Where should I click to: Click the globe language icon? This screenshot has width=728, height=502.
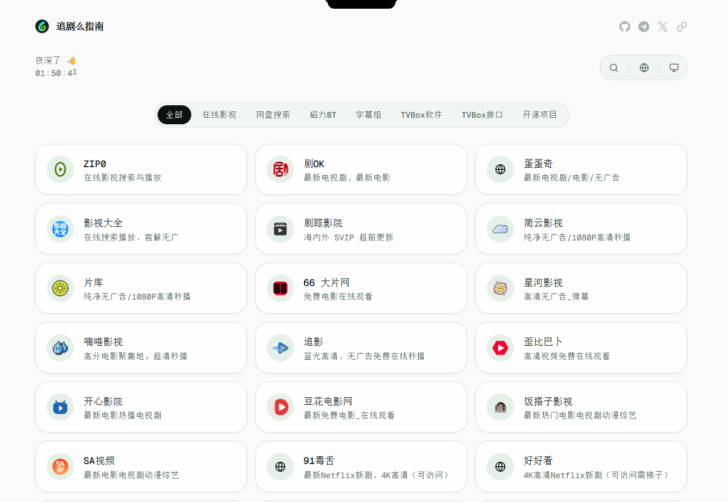(644, 68)
